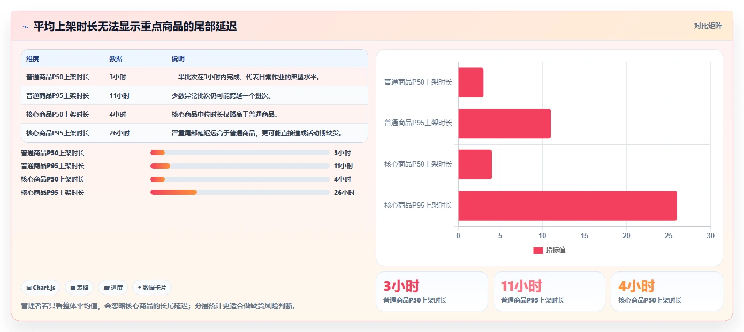This screenshot has width=744, height=332.
Task: Click the 对比矩阵 label in header
Action: [x=708, y=26]
